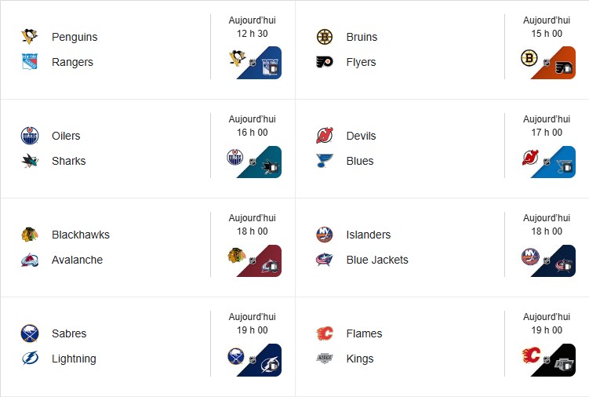Viewport: 589px width, 397px height.
Task: Click the Blues team name
Action: 360,161
